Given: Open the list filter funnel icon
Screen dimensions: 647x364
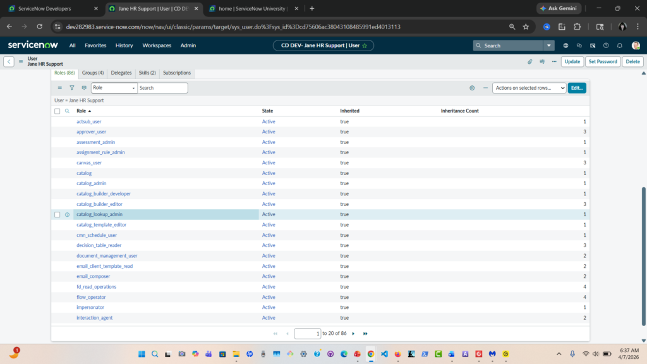Looking at the screenshot, I should [71, 88].
